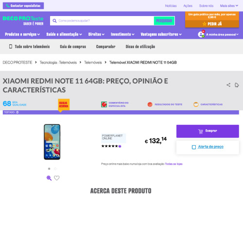The width and height of the screenshot is (243, 243).
Task: Click the Características icon
Action: click(x=196, y=104)
